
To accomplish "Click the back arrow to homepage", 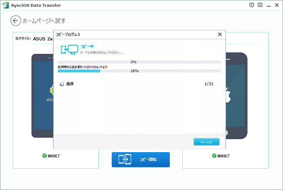I will point(16,21).
